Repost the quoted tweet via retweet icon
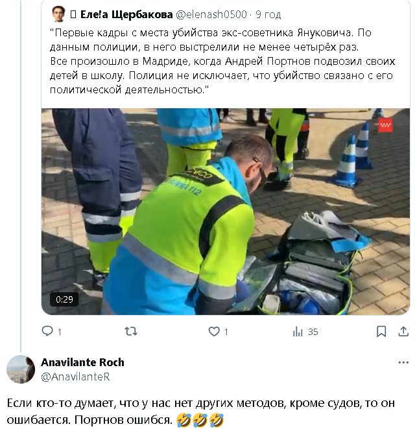The height and width of the screenshot is (429, 415). coord(131,331)
